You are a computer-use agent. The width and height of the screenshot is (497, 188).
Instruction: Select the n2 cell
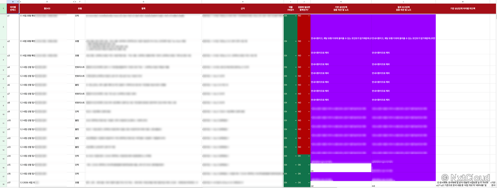(x=341, y=184)
